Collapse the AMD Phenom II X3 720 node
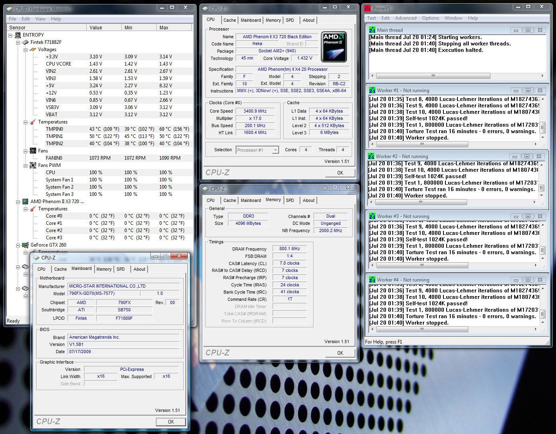 click(x=18, y=202)
